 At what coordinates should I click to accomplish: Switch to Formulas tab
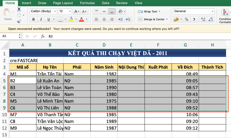click(87, 3)
